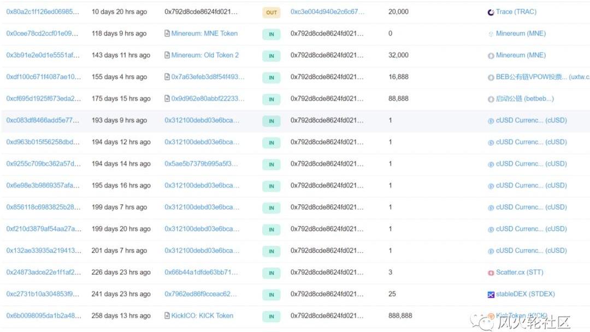Viewport: 590px width, 332px height.
Task: Open sender address 0x7a63efeb3d8f54f493
Action: click(208, 77)
